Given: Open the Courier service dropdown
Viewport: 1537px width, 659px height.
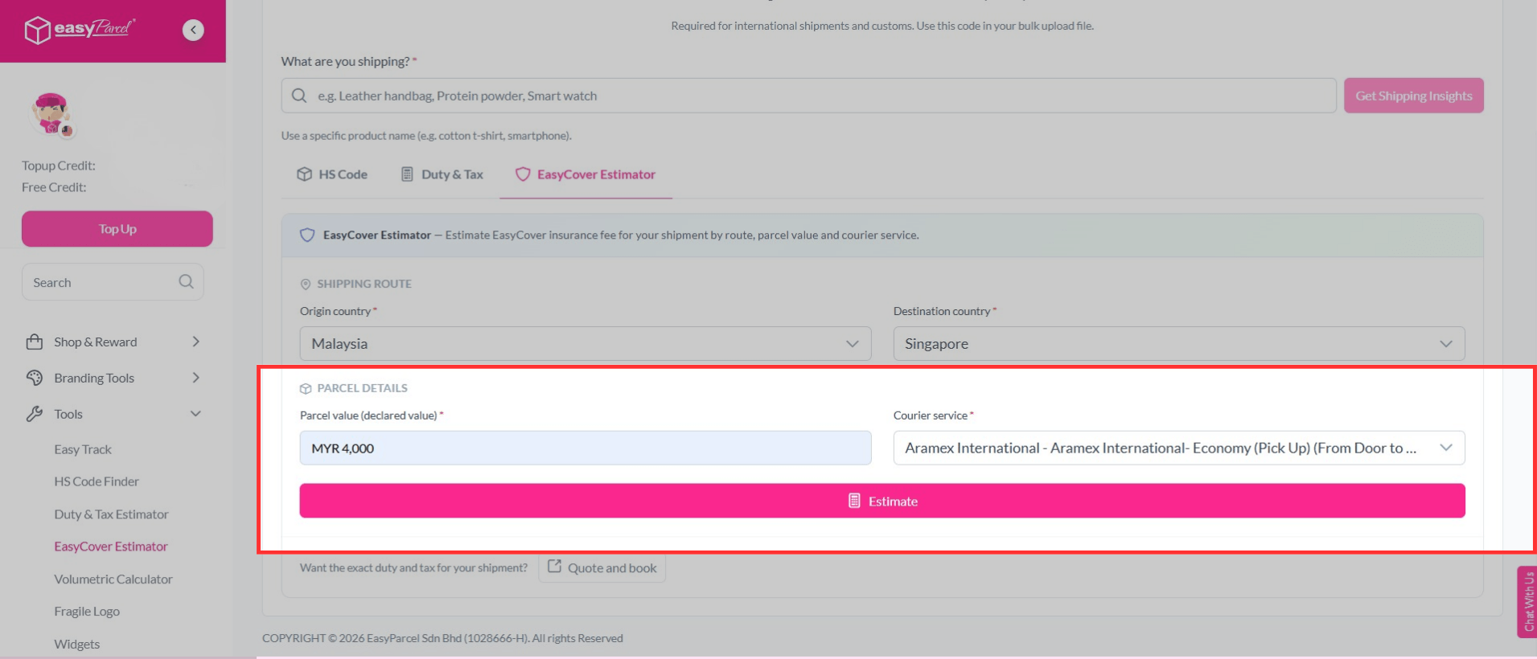Looking at the screenshot, I should [x=1178, y=448].
